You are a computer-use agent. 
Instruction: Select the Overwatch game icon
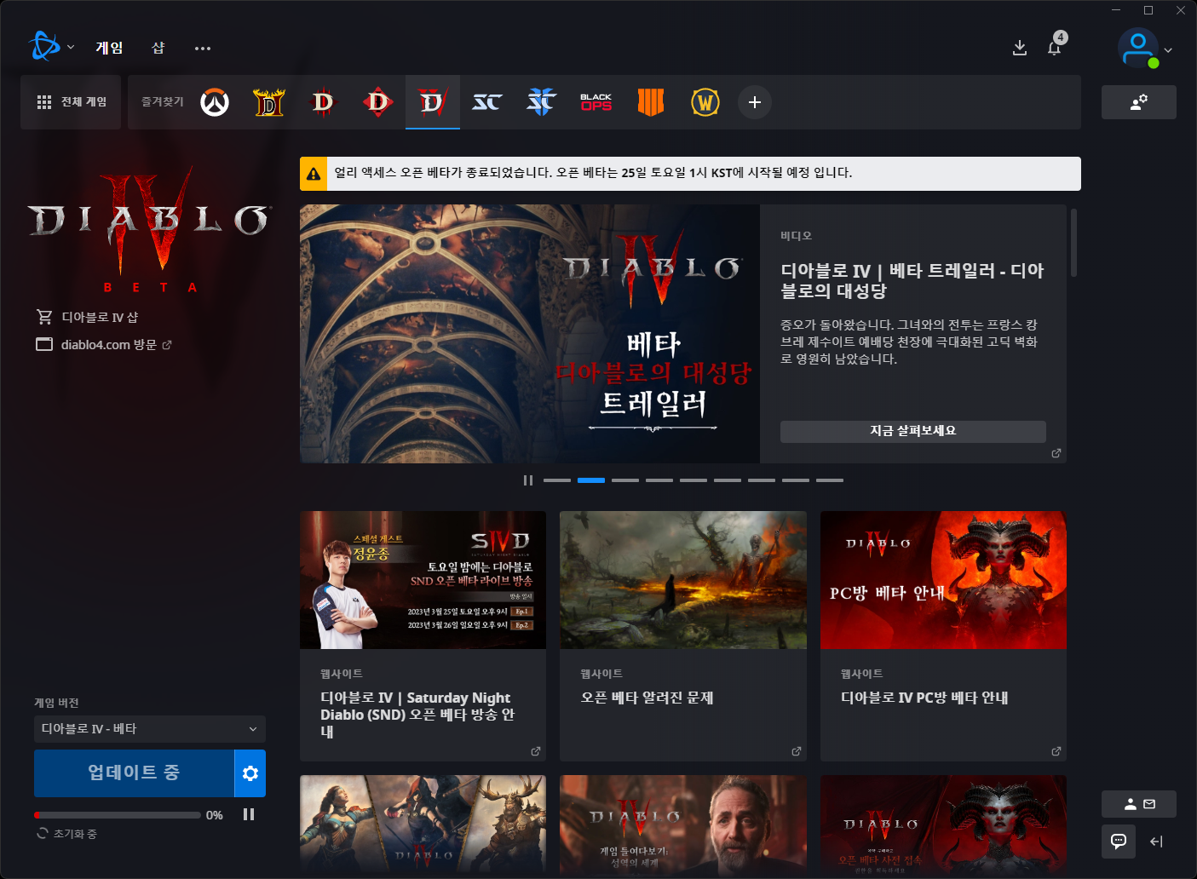(215, 102)
